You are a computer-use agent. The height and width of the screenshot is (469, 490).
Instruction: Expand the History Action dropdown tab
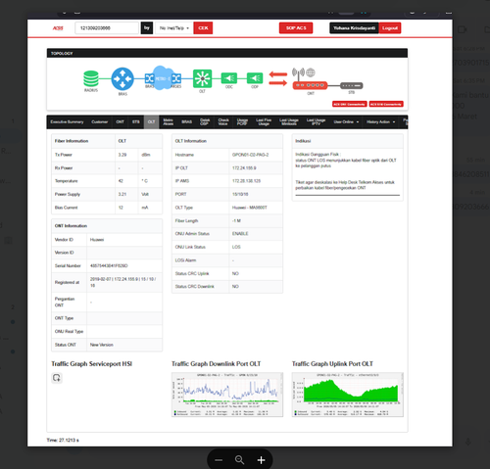coord(380,121)
